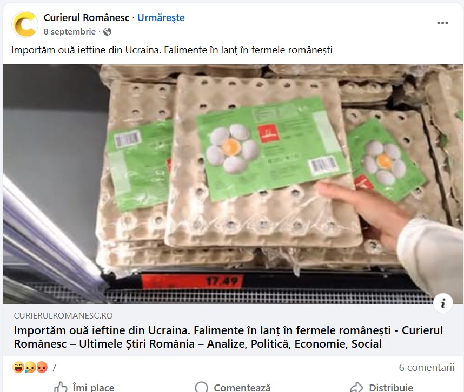View the 6 comentarii comments
The height and width of the screenshot is (392, 464).
coord(427,368)
